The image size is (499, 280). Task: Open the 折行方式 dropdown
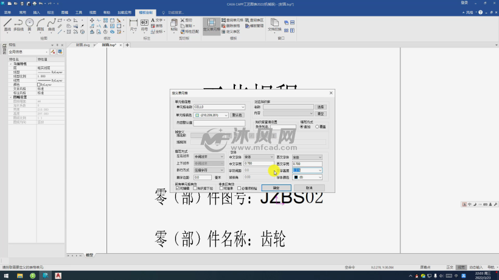(x=222, y=170)
